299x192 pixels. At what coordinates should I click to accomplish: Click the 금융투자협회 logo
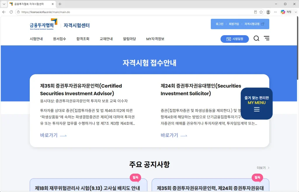pos(44,24)
